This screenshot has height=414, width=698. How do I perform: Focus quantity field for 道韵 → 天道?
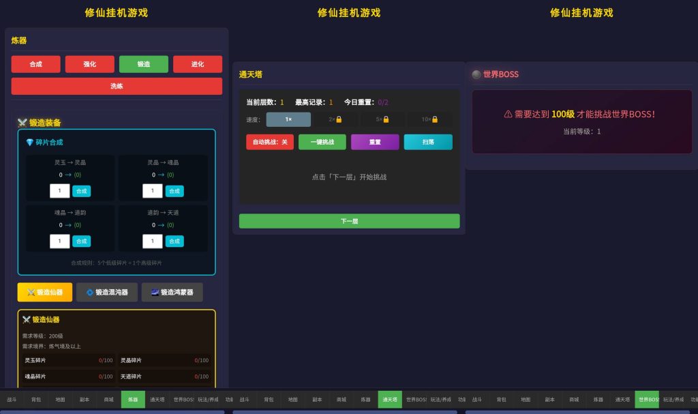[x=152, y=241]
